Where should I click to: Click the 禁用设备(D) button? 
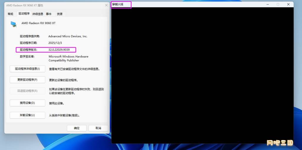27,103
